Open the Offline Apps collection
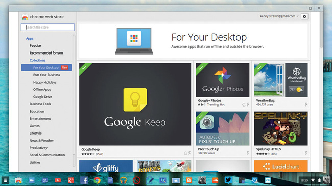 coord(42,89)
